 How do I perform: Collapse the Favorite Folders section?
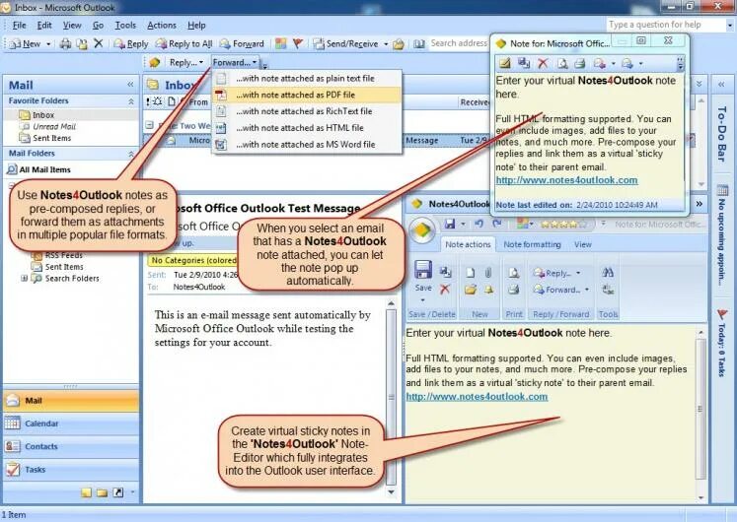pyautogui.click(x=130, y=101)
